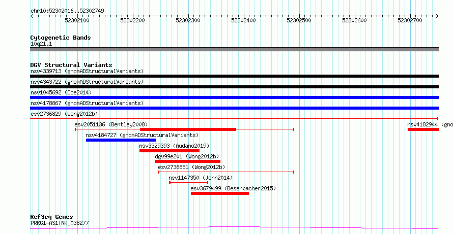Click ruler position 52302100
Viewport: 453px width, 234px height.
(x=77, y=20)
